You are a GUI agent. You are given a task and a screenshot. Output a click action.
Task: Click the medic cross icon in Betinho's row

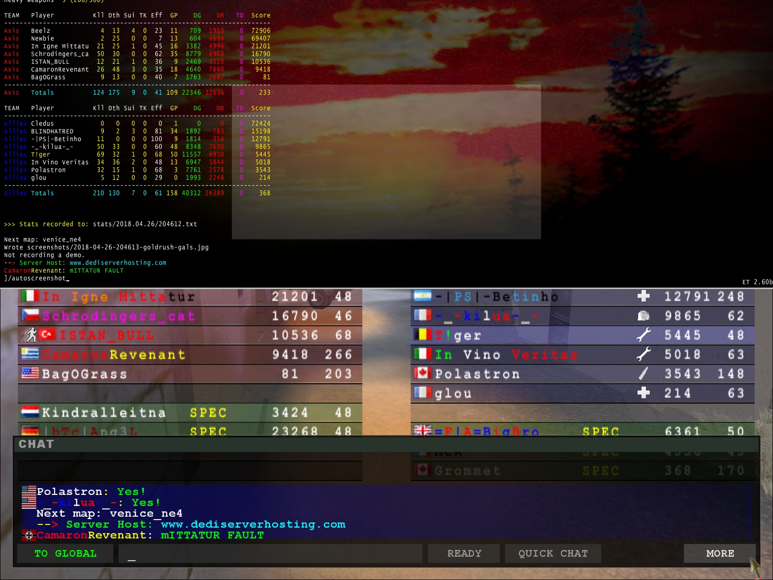point(644,296)
